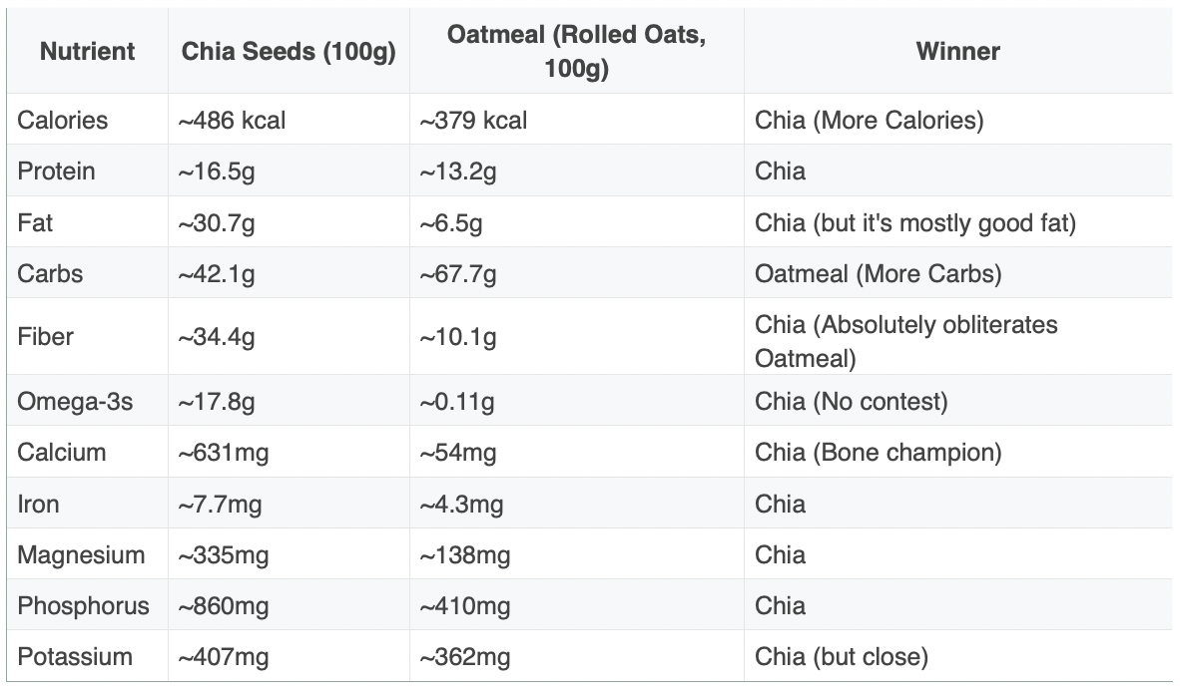Click the 'Chia (Bone champion)' cell
1180x694 pixels.
tap(879, 453)
